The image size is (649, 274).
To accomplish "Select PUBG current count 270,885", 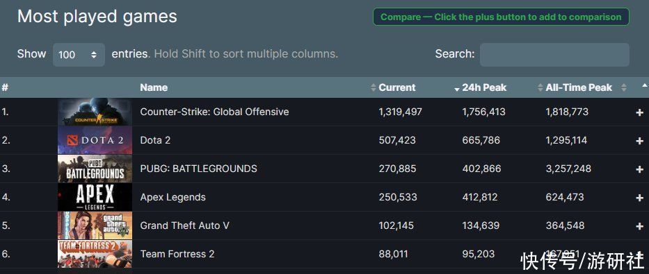I will [397, 169].
